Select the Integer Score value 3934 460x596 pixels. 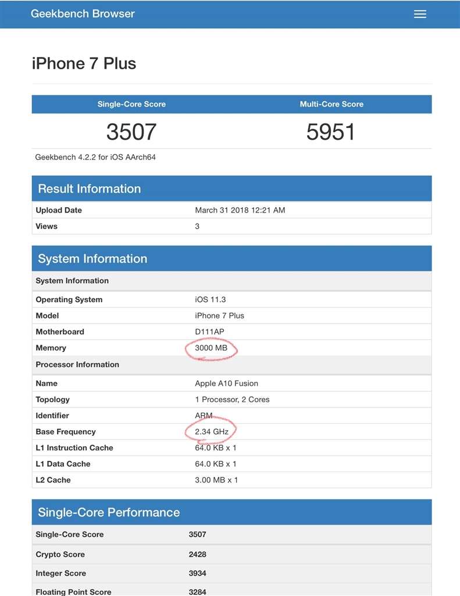click(x=198, y=573)
